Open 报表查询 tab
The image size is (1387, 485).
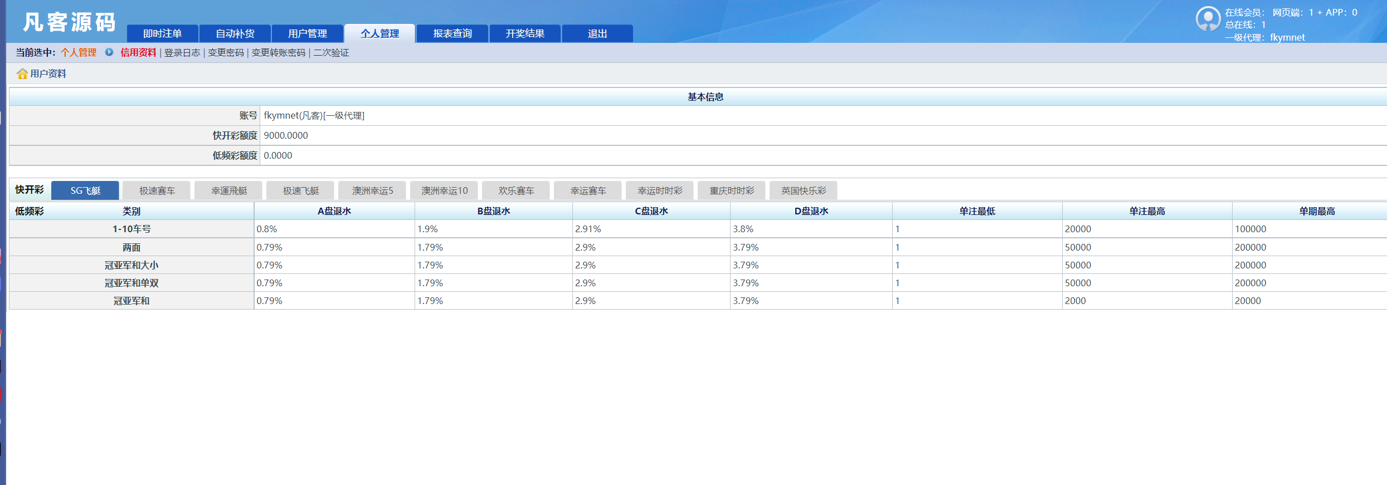point(452,33)
